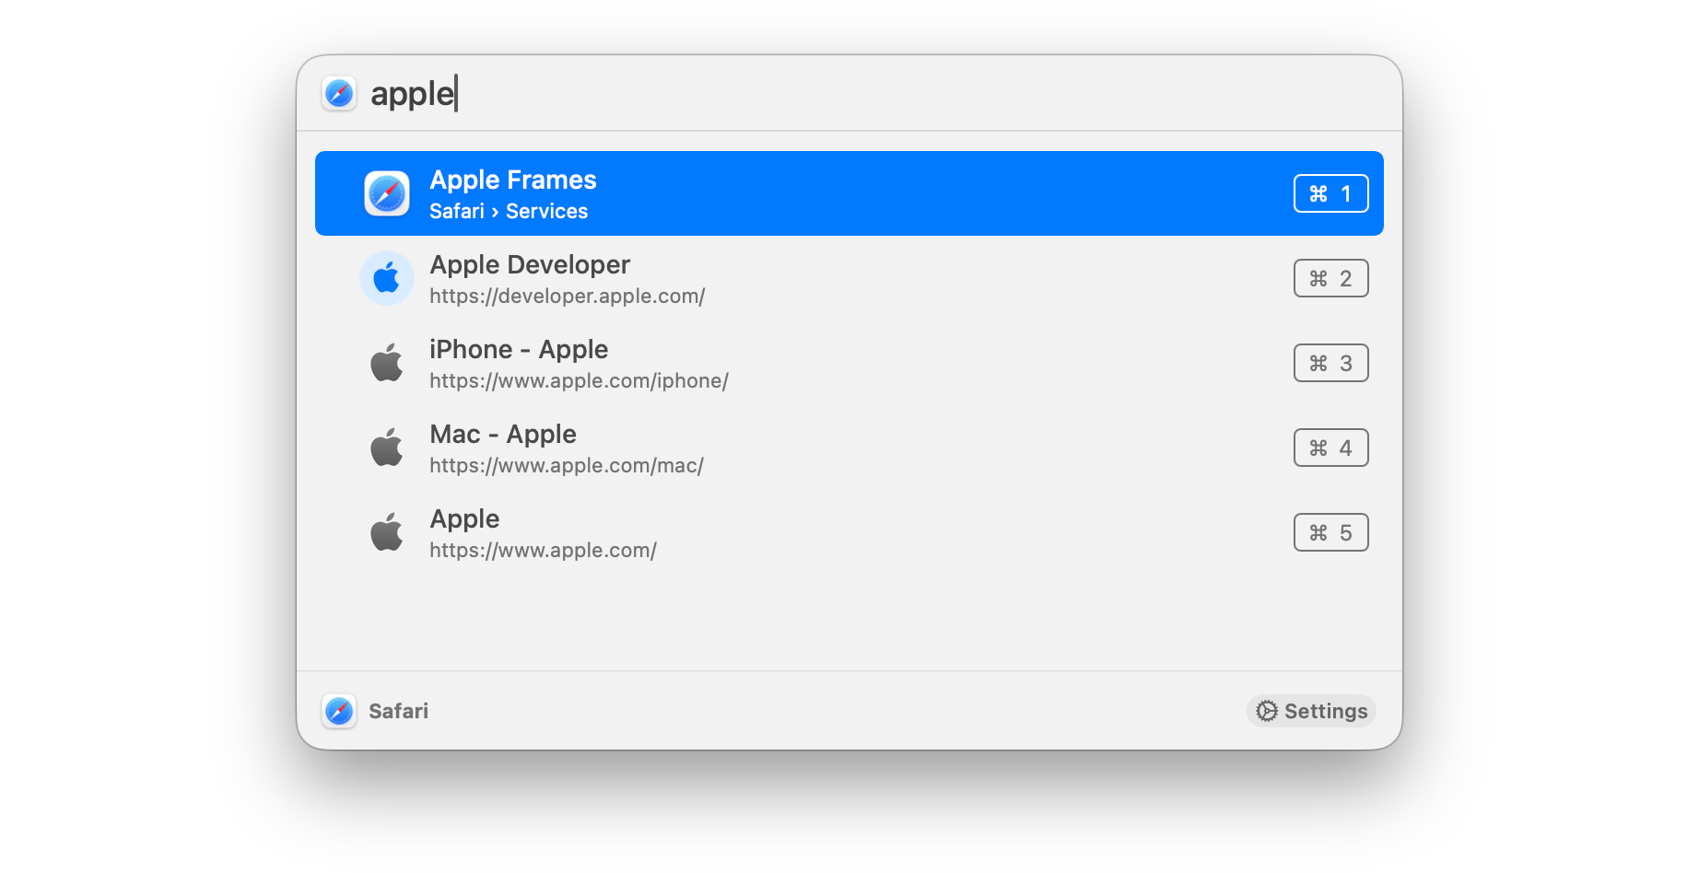Click blue Apple logo for Apple Developer
This screenshot has height=873, width=1699.
pos(387,278)
